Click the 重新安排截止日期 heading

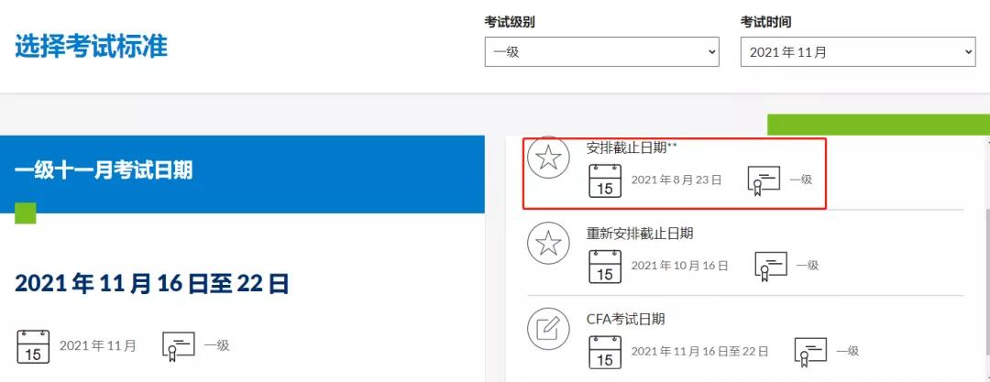(x=640, y=233)
